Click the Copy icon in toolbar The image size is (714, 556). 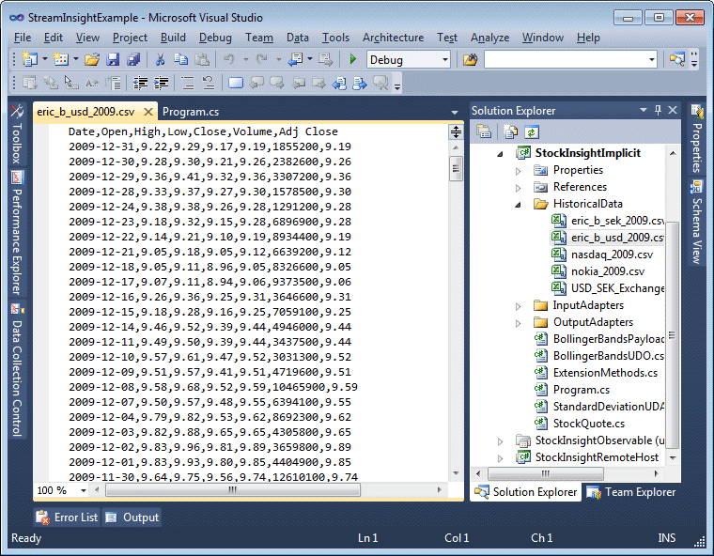(x=180, y=59)
